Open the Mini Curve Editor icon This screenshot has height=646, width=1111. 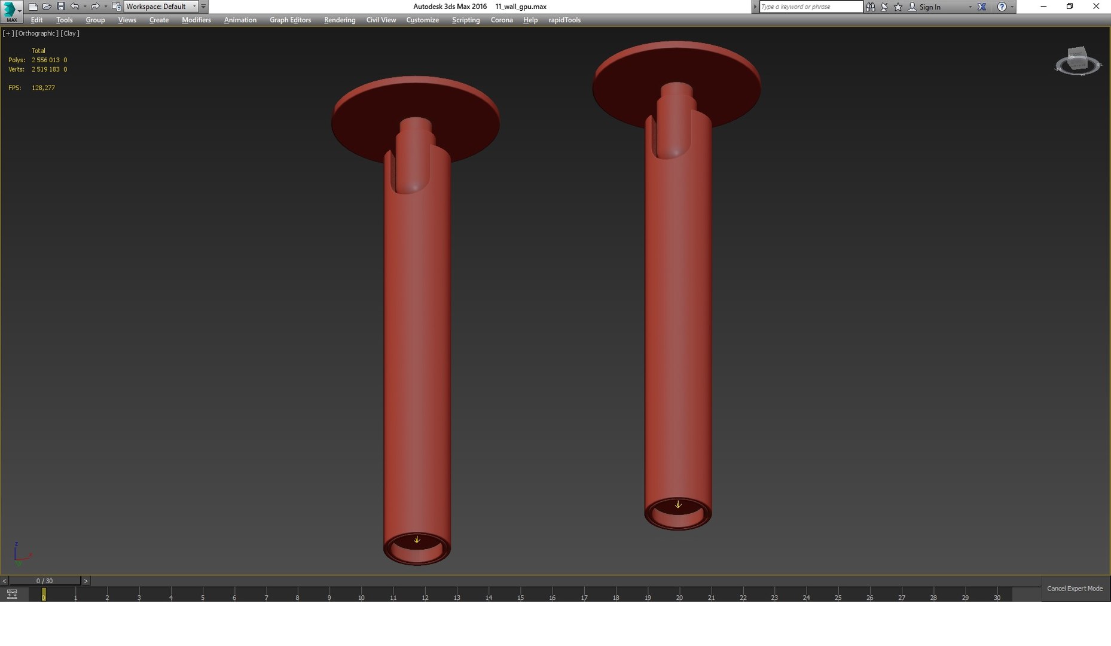point(12,594)
